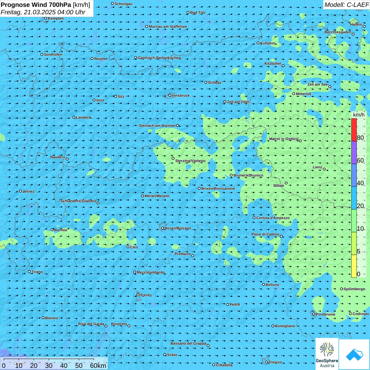Click the Reutte city label

(100, 59)
